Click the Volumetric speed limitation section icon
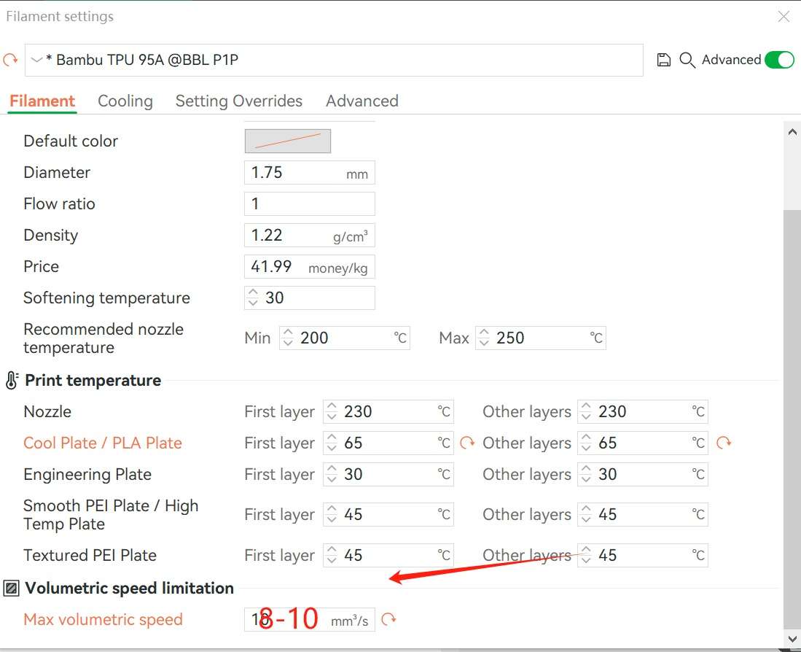This screenshot has width=801, height=652. (x=12, y=589)
